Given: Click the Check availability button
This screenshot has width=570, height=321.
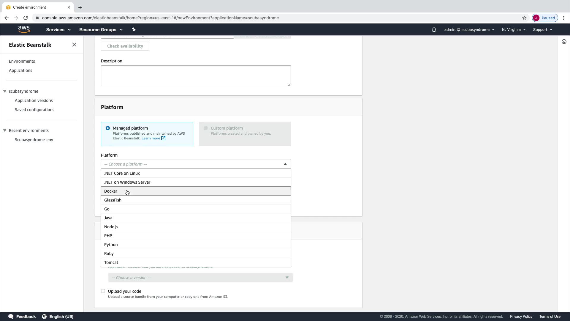Looking at the screenshot, I should point(125,46).
